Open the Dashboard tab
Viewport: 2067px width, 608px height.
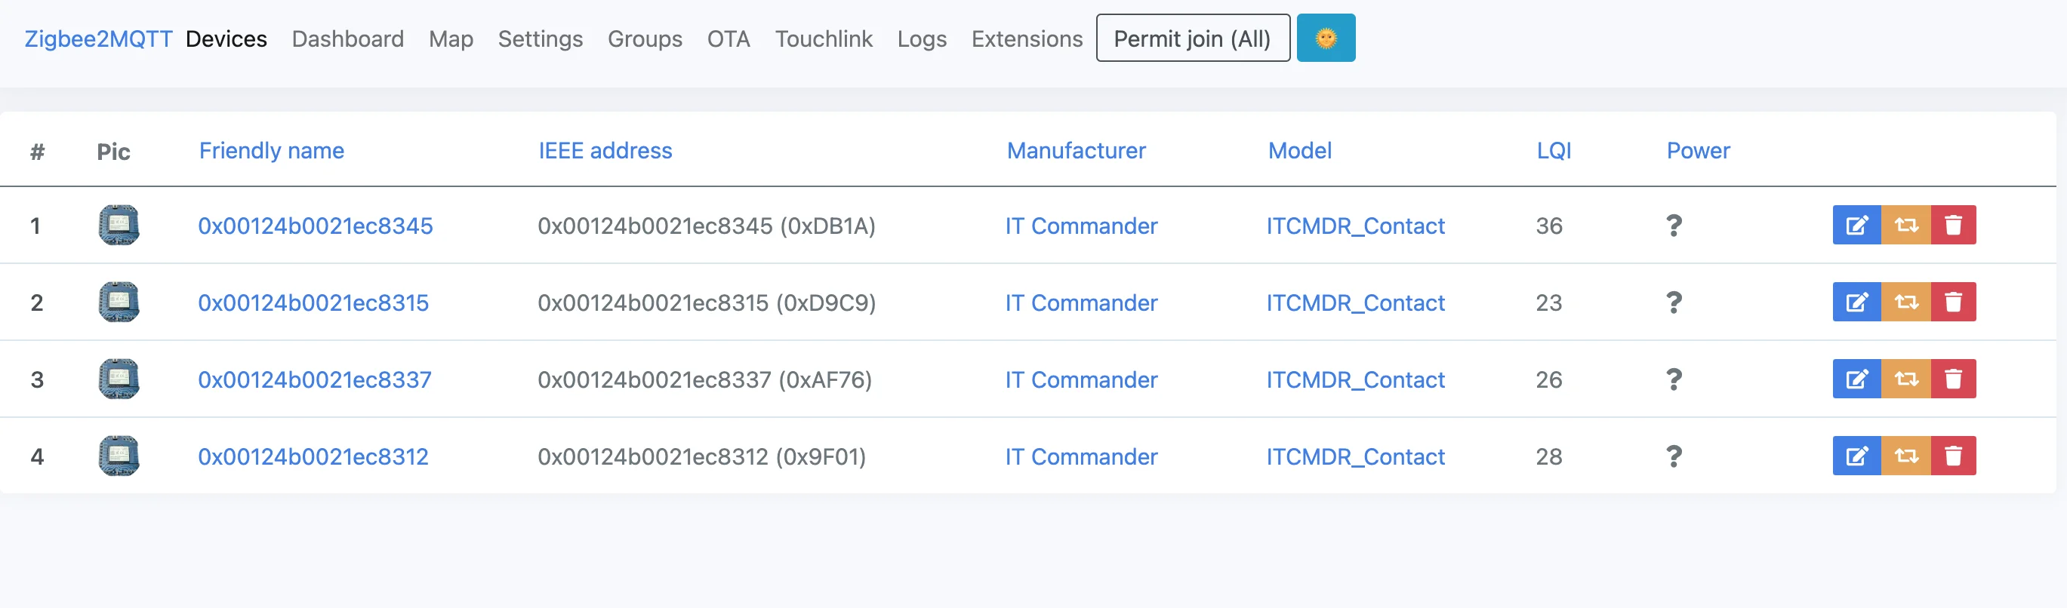click(347, 38)
